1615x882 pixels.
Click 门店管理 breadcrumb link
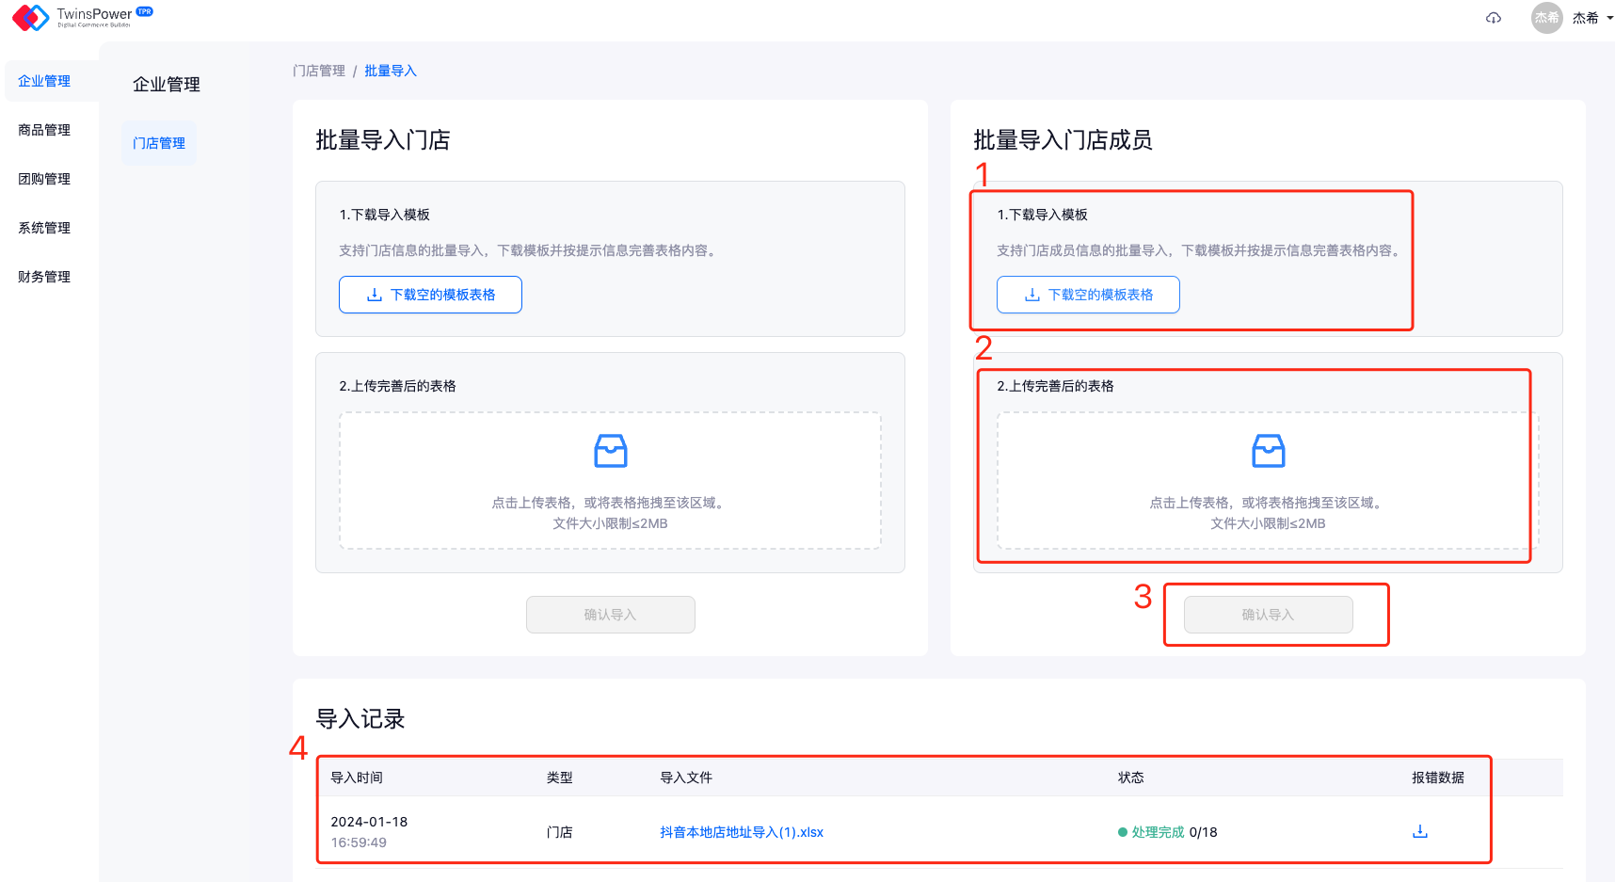(319, 71)
